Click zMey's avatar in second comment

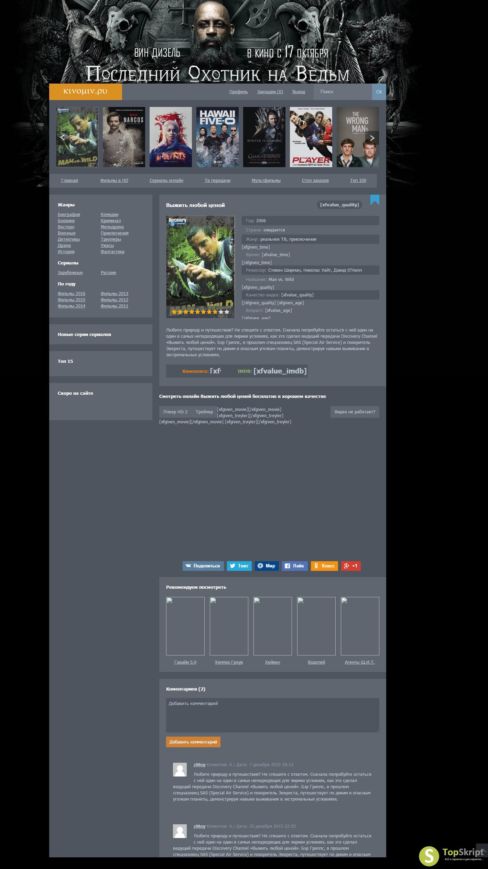tap(180, 831)
